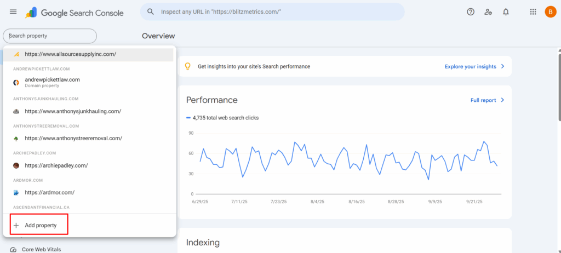Image resolution: width=561 pixels, height=253 pixels.
Task: Click the Domain property subtitle text
Action: [42, 86]
